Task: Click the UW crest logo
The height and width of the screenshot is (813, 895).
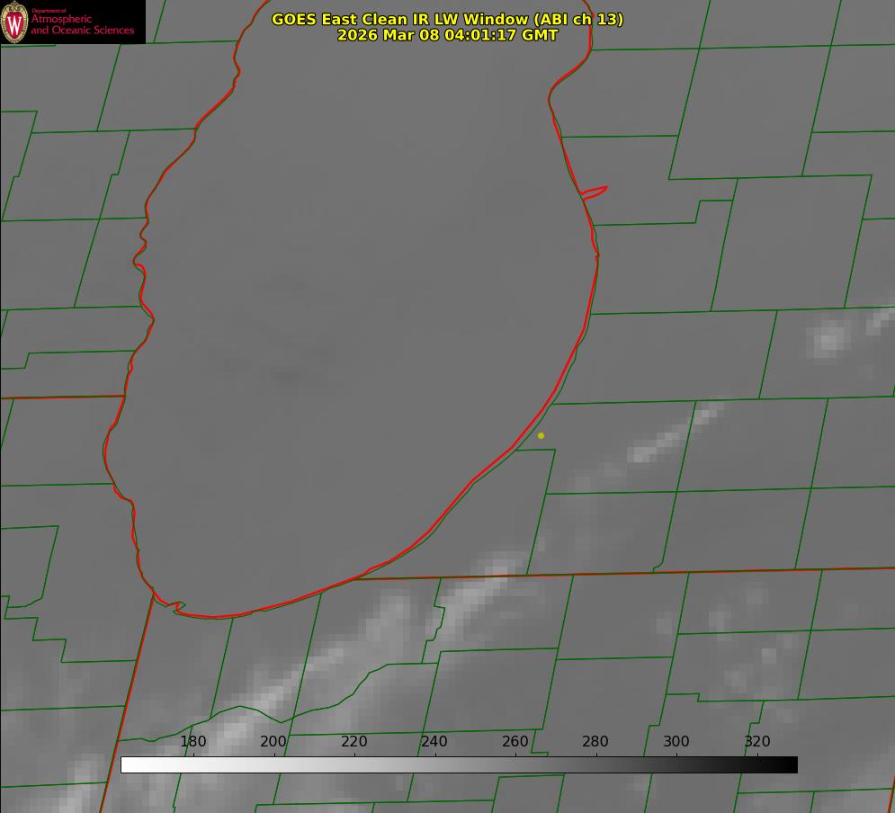Action: tap(14, 22)
